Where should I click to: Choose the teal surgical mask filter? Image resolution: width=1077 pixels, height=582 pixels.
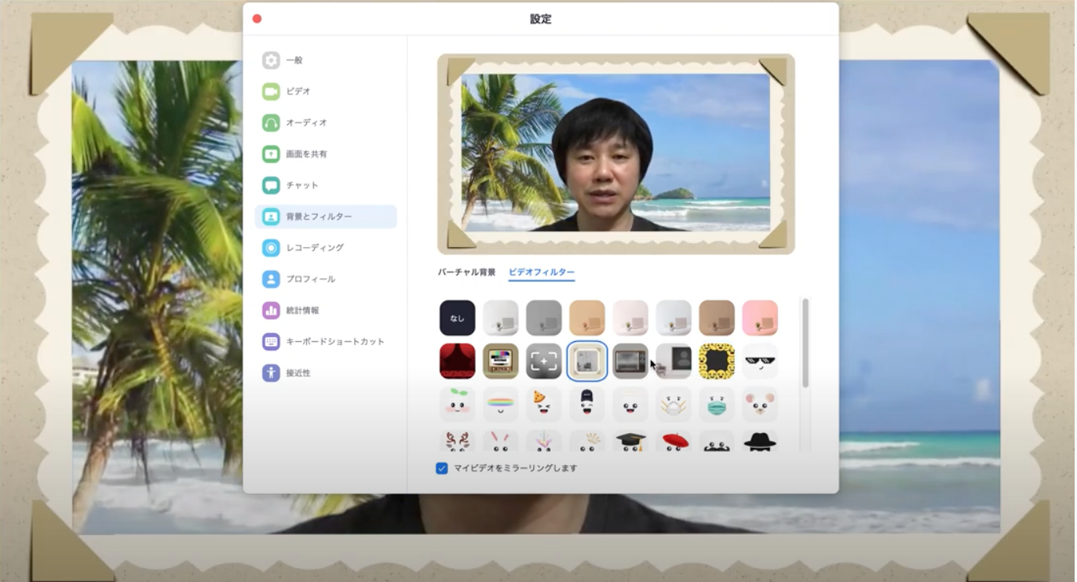coord(717,405)
